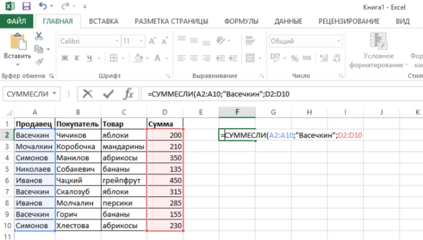Click Top Align icon

coord(182,39)
